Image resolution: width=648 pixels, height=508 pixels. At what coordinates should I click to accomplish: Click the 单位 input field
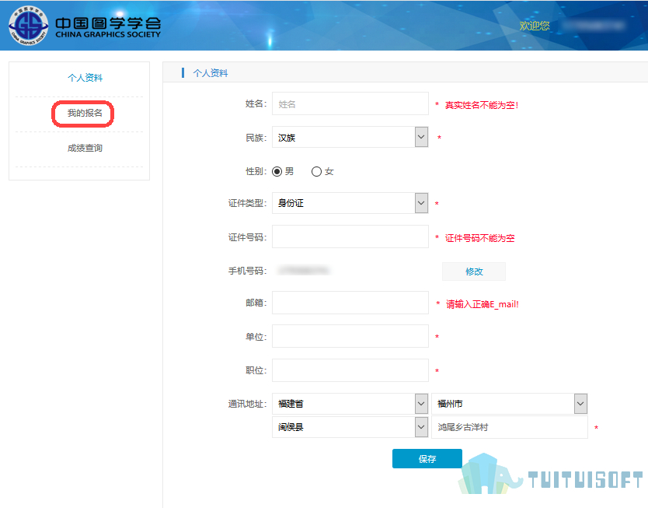point(350,336)
